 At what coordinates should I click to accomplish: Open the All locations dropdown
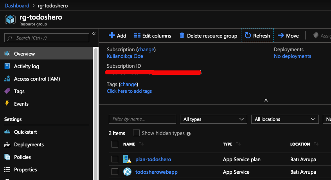click(285, 119)
